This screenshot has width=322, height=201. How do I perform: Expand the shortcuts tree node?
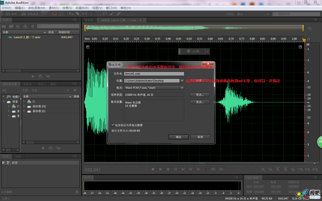click(4, 96)
